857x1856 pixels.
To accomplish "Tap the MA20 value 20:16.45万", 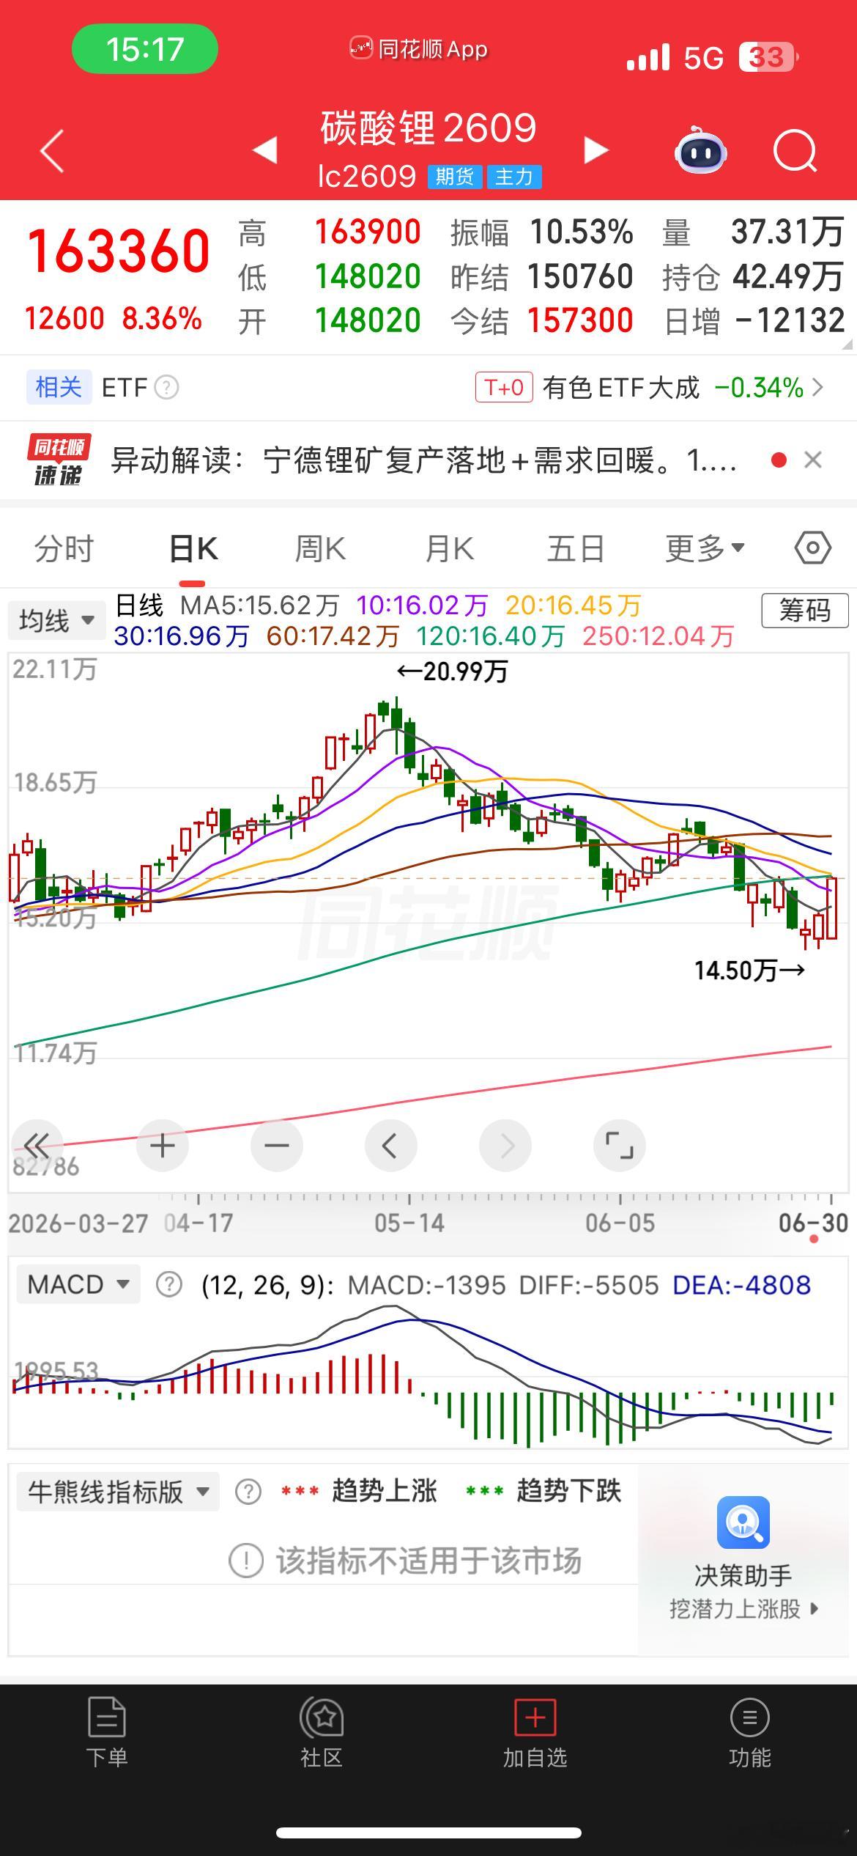I will pyautogui.click(x=574, y=605).
